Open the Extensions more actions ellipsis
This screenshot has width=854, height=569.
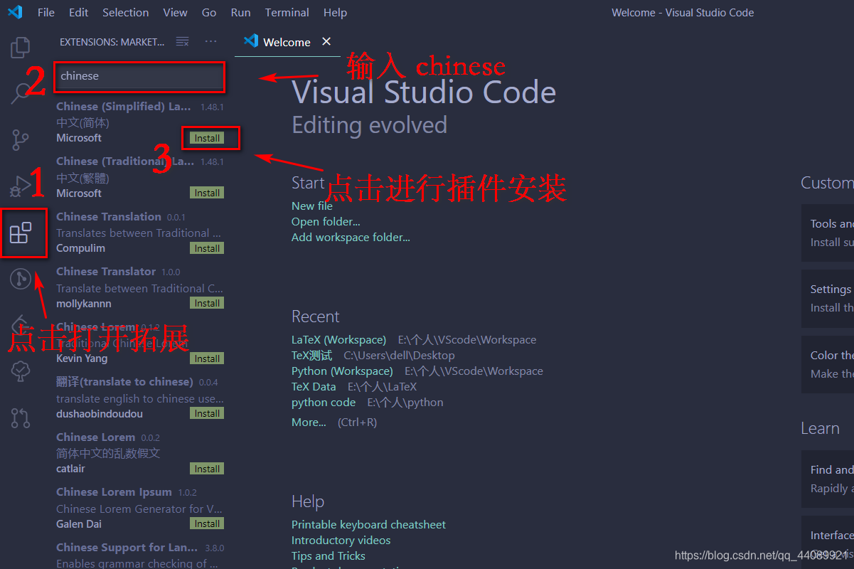click(210, 42)
